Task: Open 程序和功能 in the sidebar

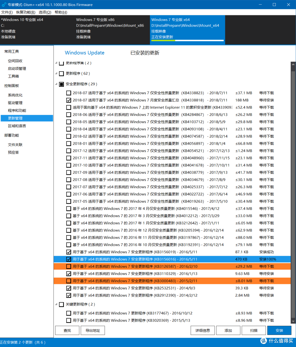Action: pyautogui.click(x=17, y=110)
